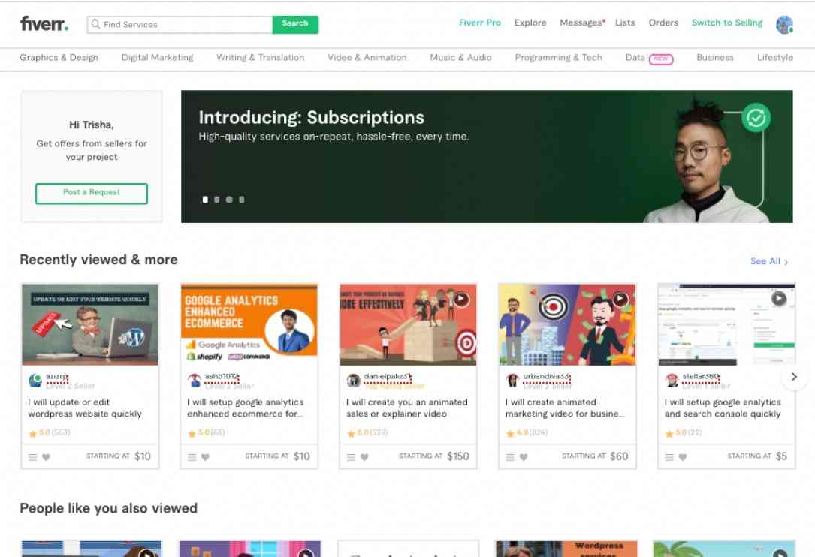Open the Lifestyle category

[x=775, y=58]
